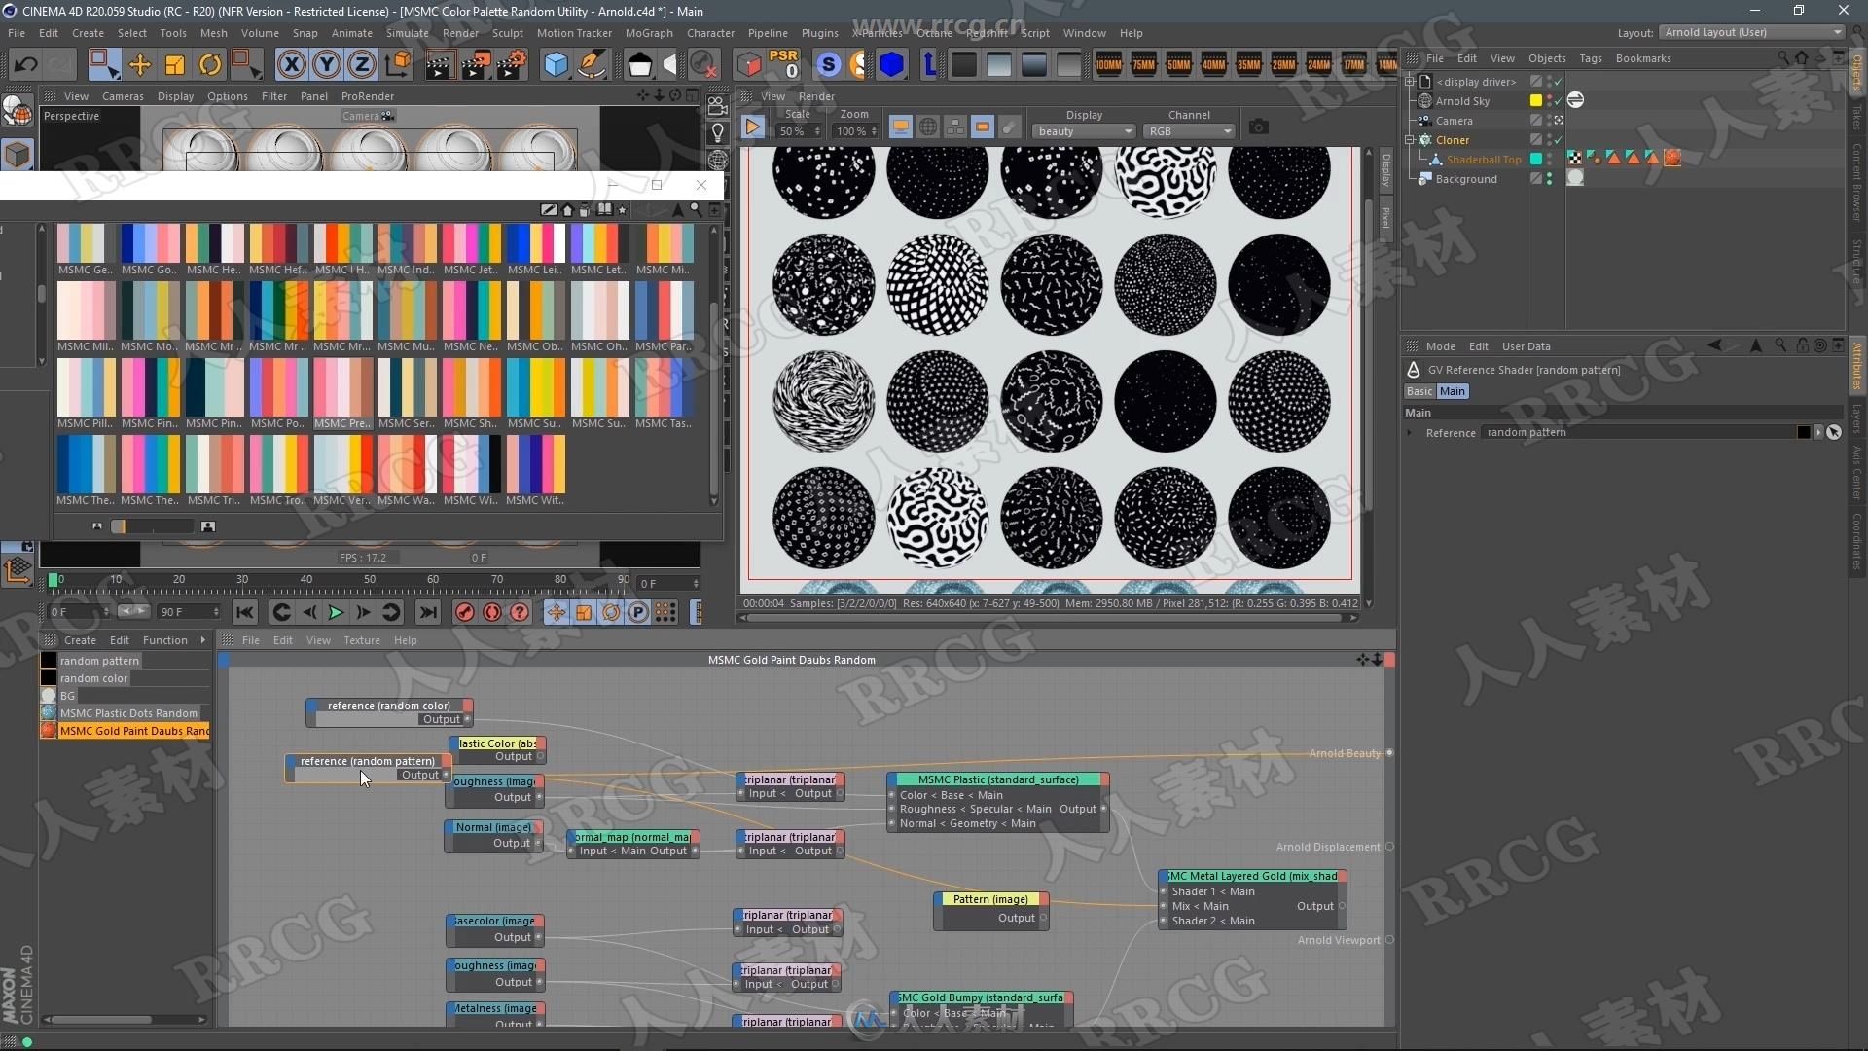Open ProRender menu in viewport
Image resolution: width=1868 pixels, height=1051 pixels.
point(368,96)
